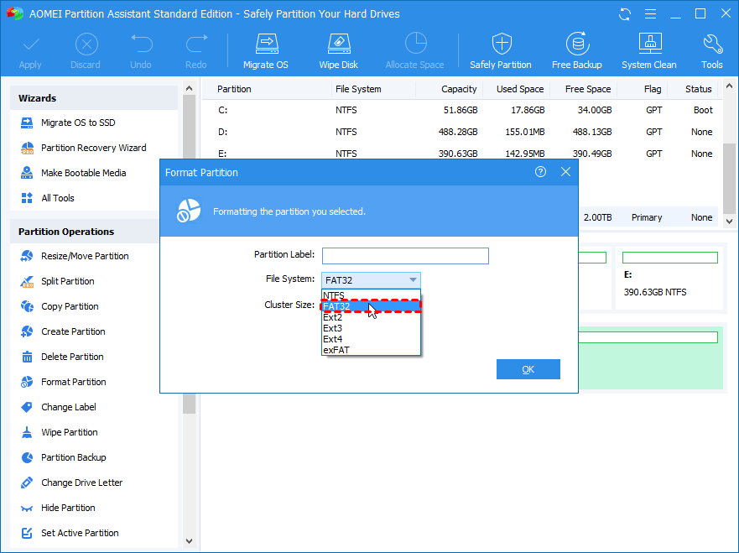Choose NTFS from the file system list

pos(334,295)
